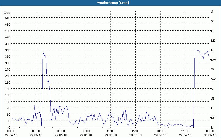The image size is (221, 138).
Task: Click the 'Grad' unit label
Action: pos(7,13)
